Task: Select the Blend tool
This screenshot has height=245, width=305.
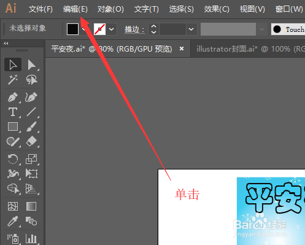Action: 31,221
